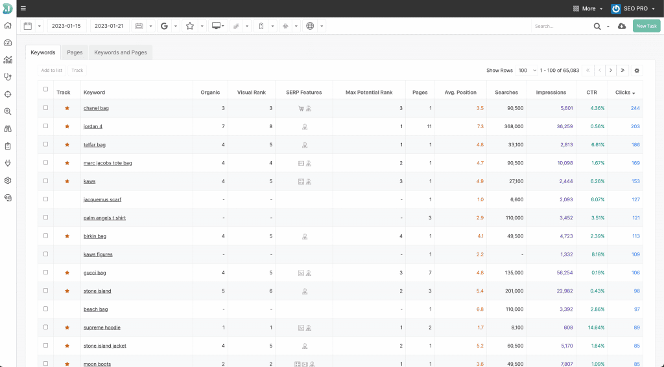This screenshot has width=664, height=367.
Task: Click the calendar icon in toolbar
Action: tap(28, 26)
